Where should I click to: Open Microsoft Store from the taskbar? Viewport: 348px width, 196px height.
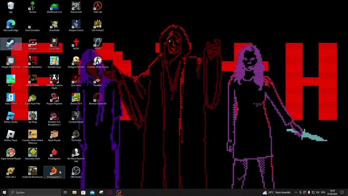(x=83, y=192)
